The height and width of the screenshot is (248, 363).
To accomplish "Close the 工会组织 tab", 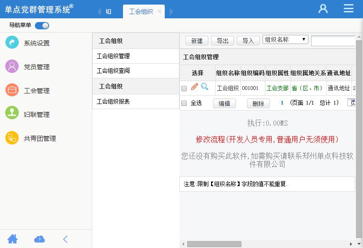I will tap(159, 11).
